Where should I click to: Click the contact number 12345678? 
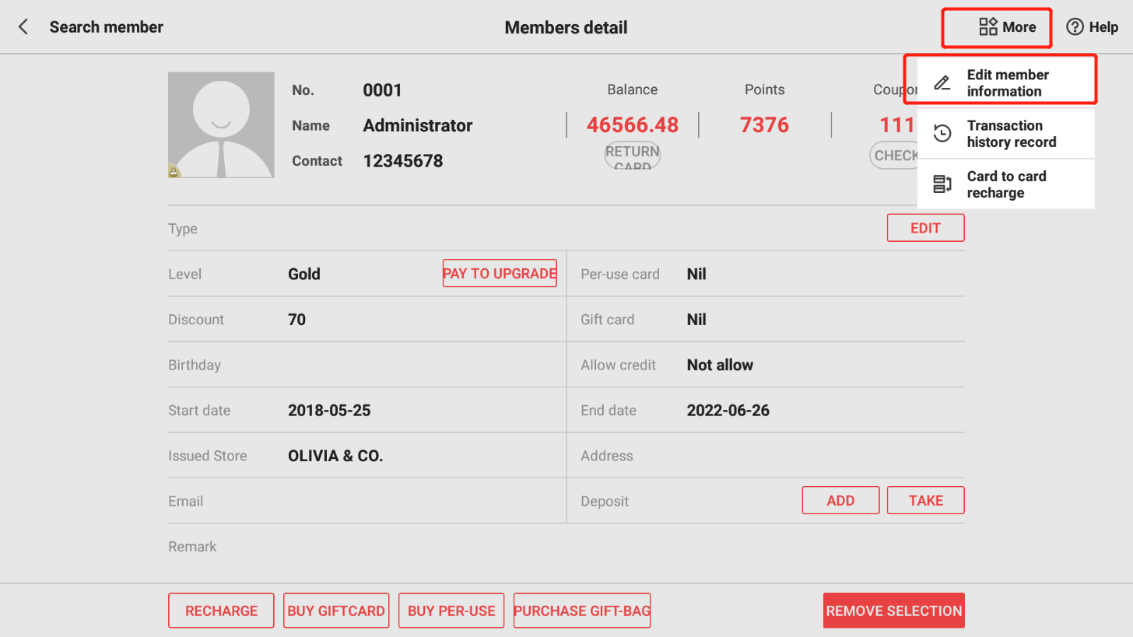[403, 161]
